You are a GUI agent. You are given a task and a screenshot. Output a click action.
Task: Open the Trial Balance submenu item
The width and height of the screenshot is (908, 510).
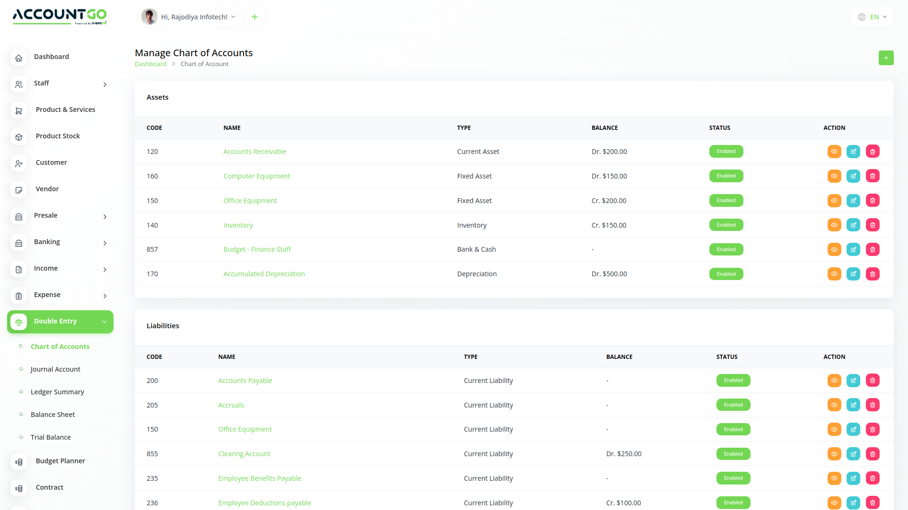point(51,437)
